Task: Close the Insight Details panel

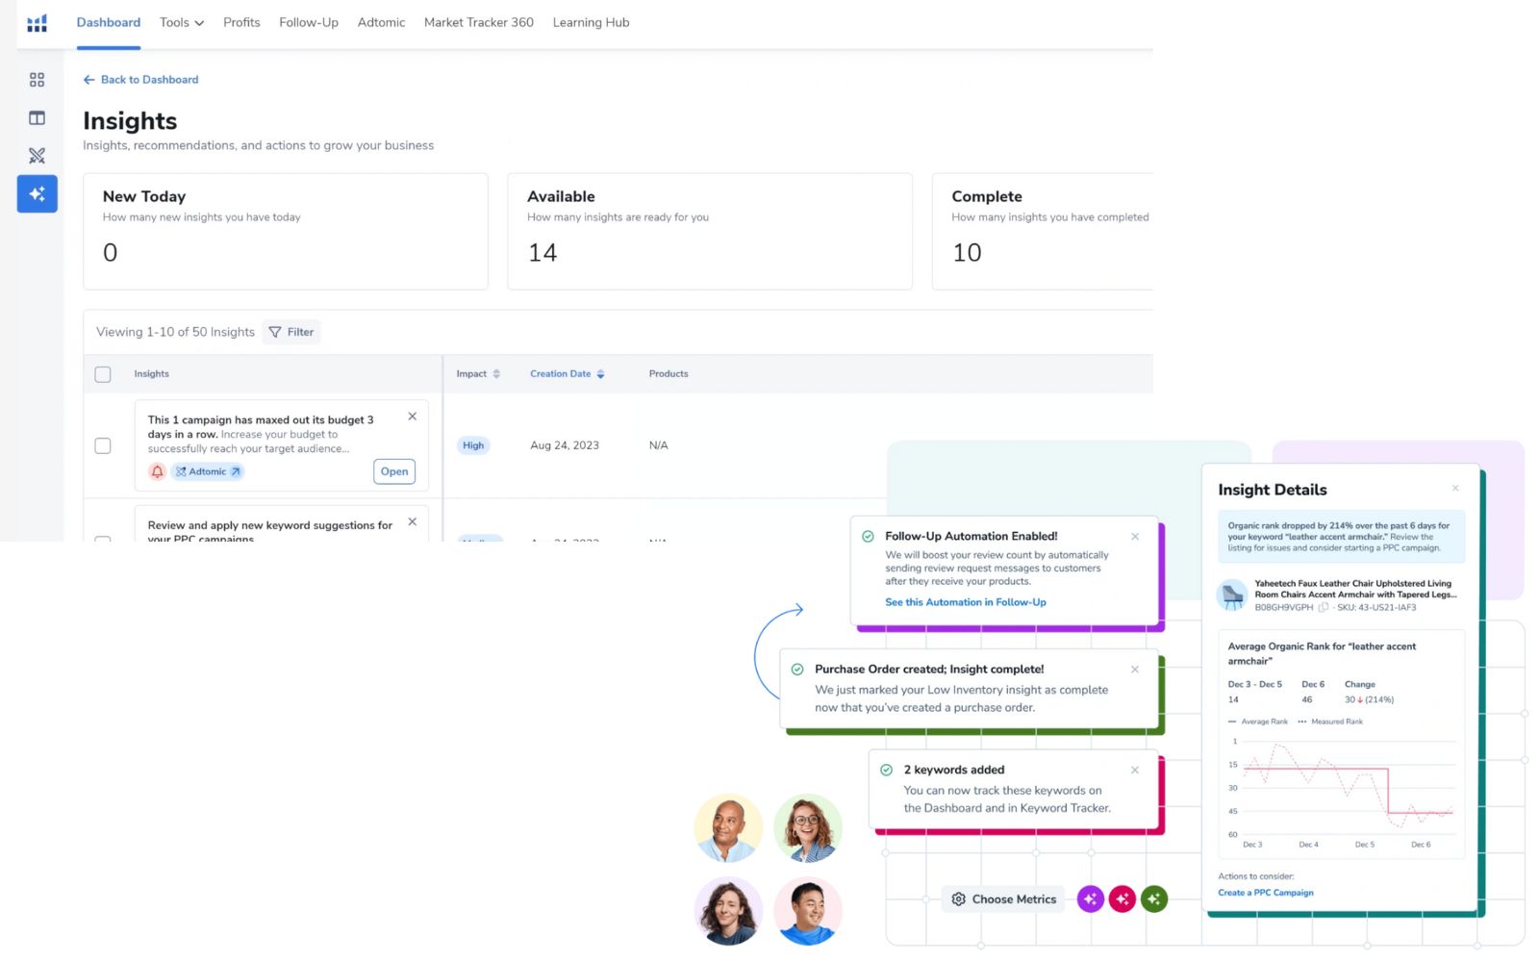Action: [x=1455, y=489]
